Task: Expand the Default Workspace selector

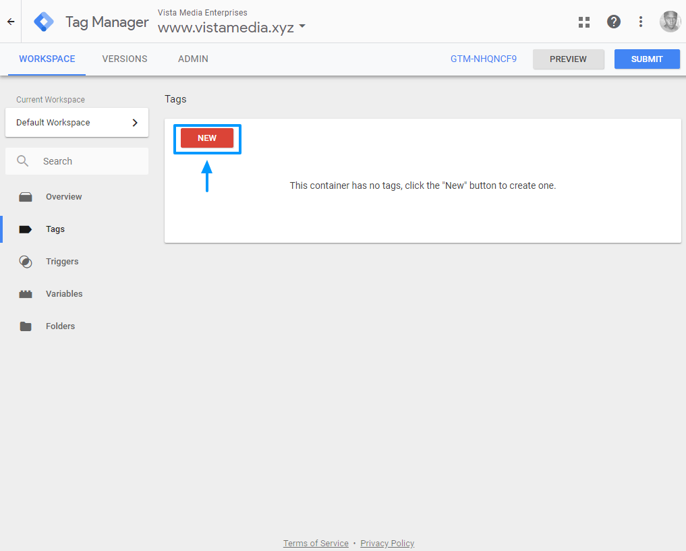Action: coord(77,123)
